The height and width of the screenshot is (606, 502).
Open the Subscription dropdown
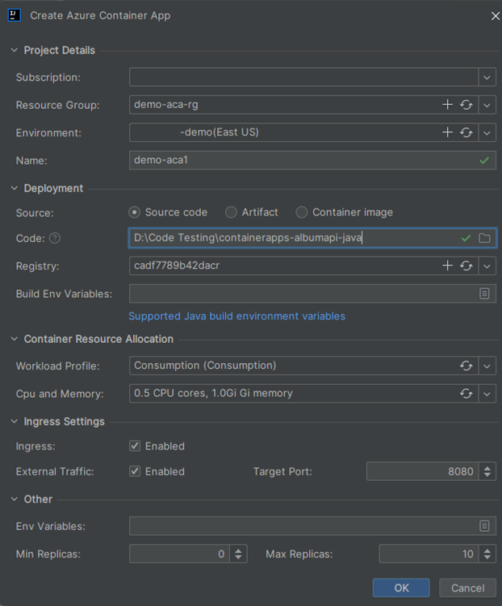coord(487,77)
